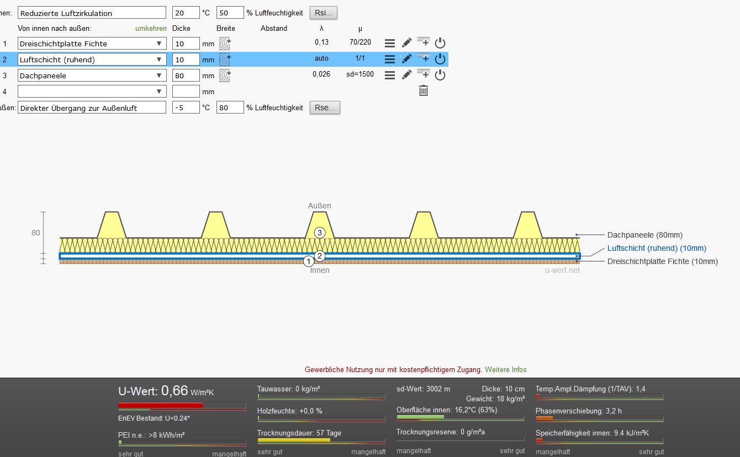Toggle power off for Dreischichtplatte Fichte layer

[440, 43]
